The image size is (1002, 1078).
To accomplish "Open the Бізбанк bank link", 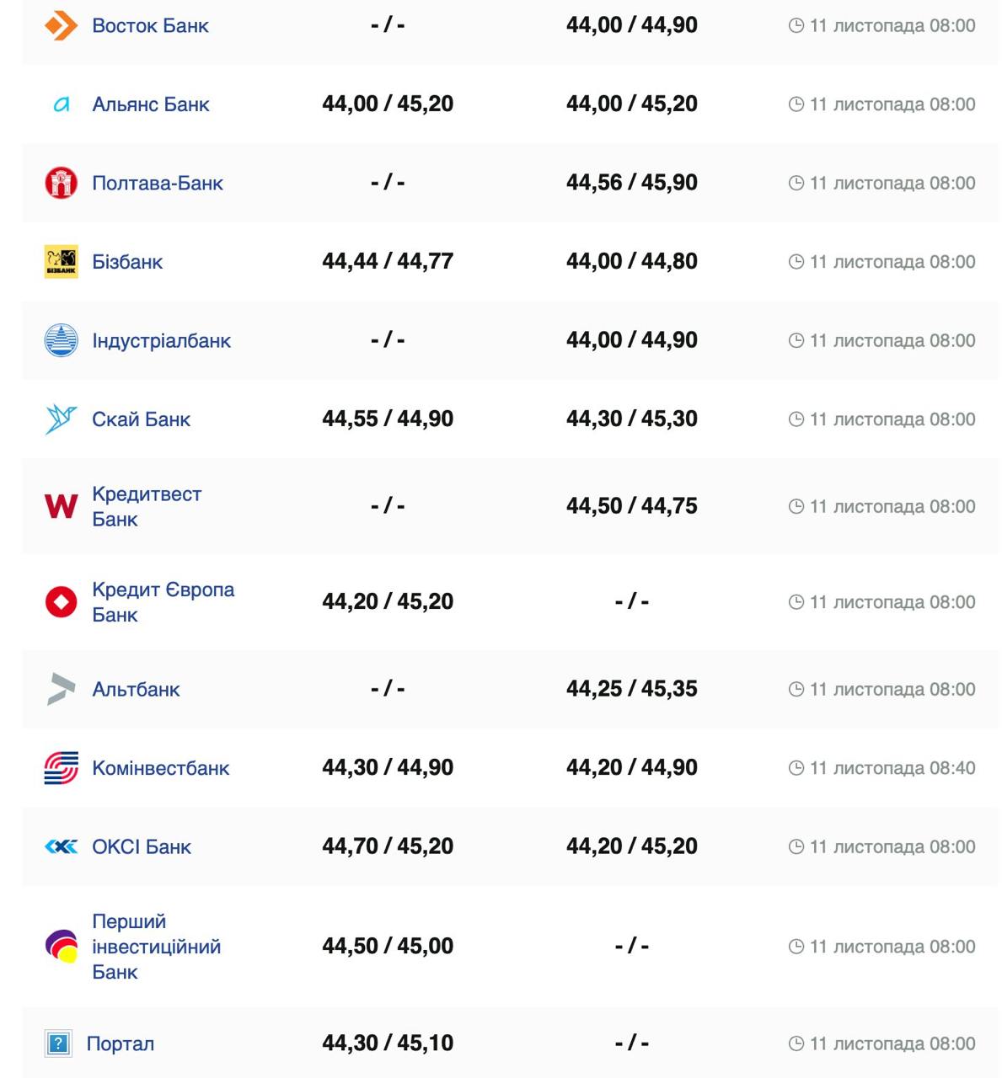I will 127,262.
